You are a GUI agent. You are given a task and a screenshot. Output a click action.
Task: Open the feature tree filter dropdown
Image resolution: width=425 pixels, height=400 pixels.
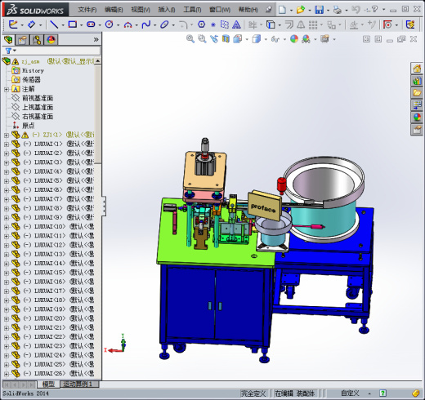pyautogui.click(x=11, y=51)
